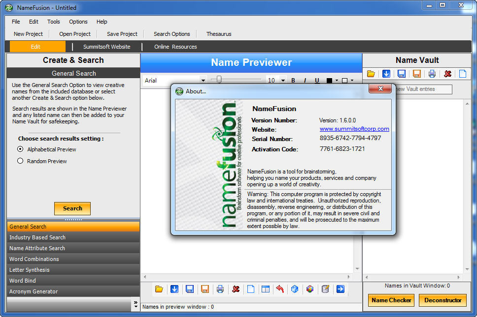The height and width of the screenshot is (317, 477).
Task: Toggle Italic formatting in Name Previewer
Action: (305, 81)
